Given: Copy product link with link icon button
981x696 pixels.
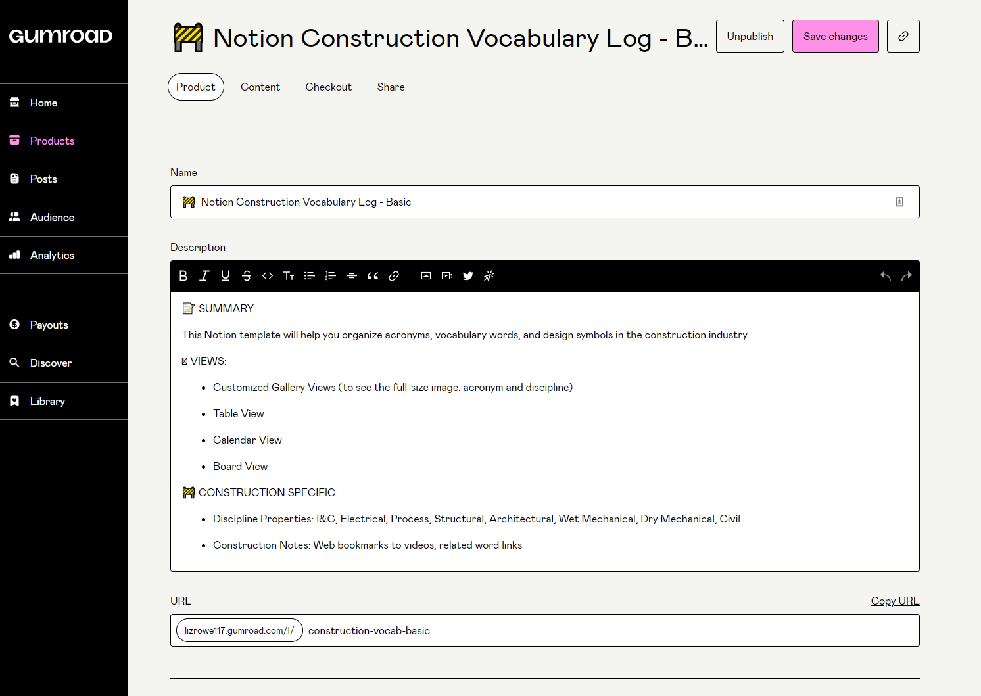Looking at the screenshot, I should [903, 36].
